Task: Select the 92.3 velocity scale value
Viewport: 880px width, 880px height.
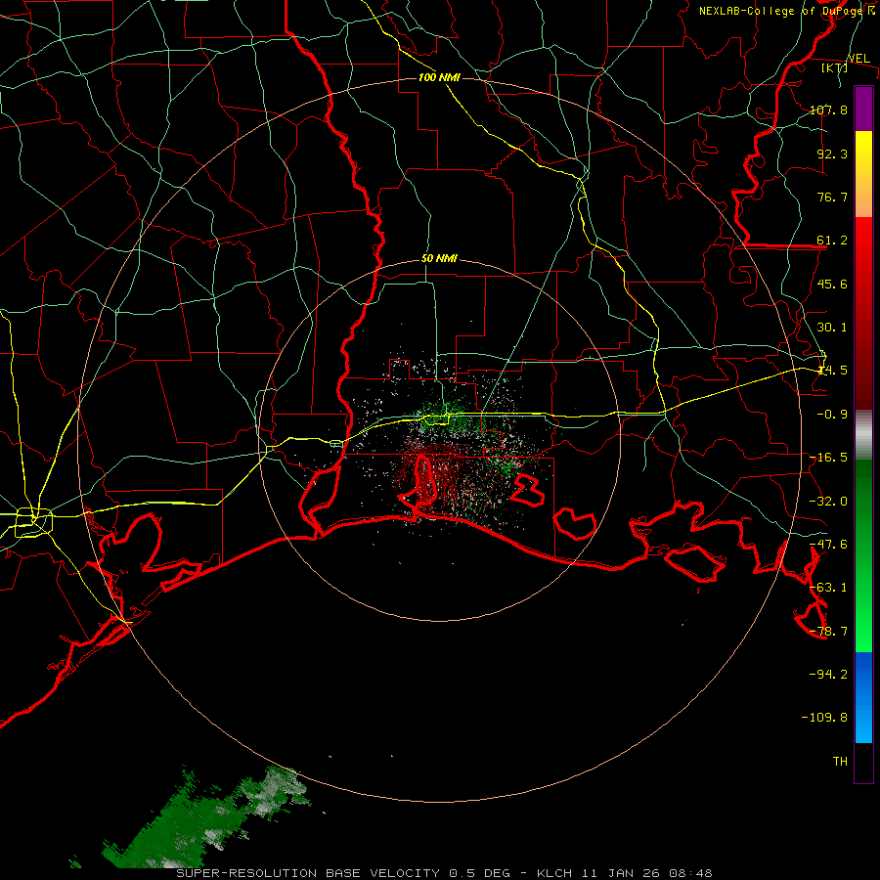Action: (832, 154)
